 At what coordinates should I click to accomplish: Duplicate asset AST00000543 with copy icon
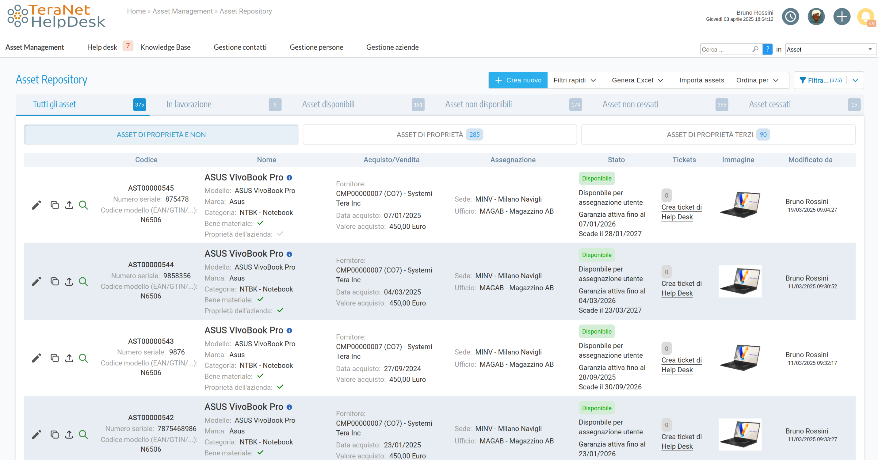click(x=55, y=358)
